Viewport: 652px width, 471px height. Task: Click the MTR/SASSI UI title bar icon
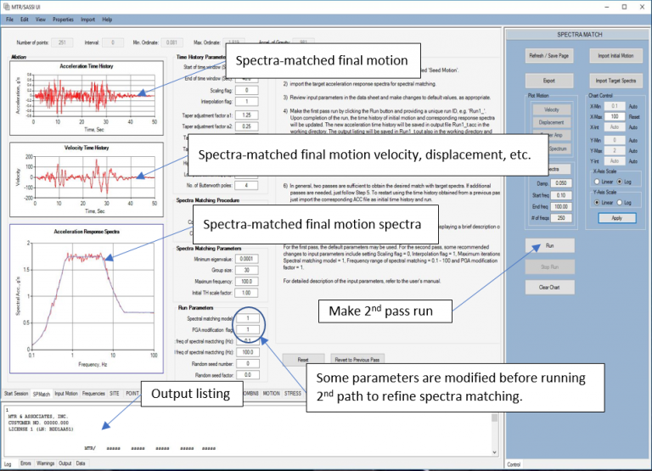point(7,6)
